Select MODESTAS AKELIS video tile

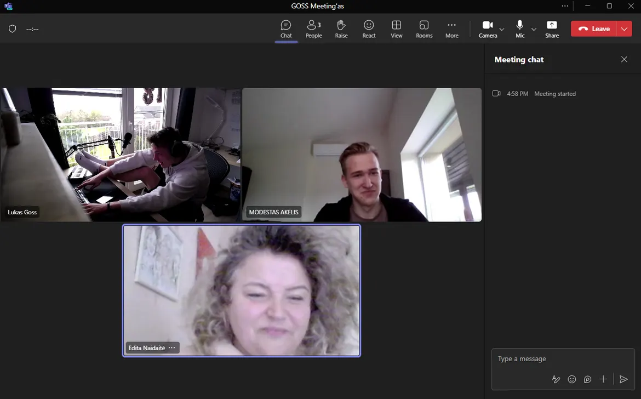pos(362,155)
